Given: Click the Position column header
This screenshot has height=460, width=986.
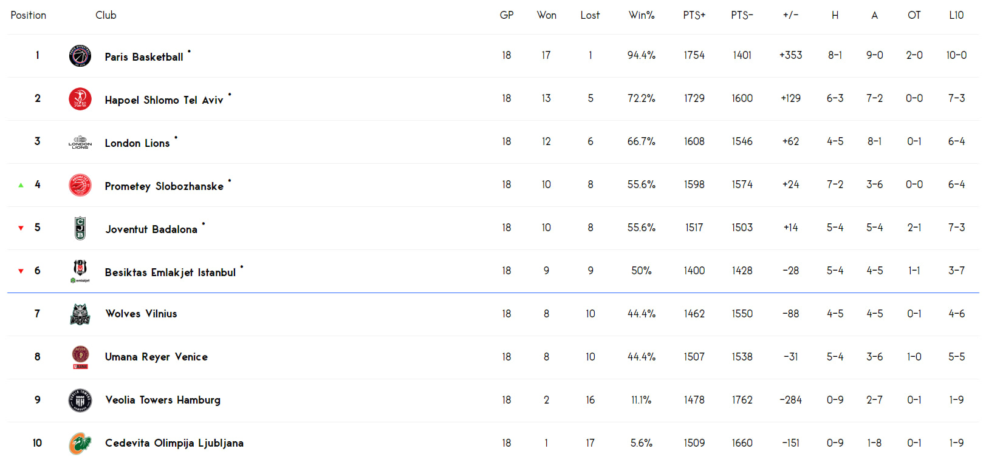Looking at the screenshot, I should (29, 15).
